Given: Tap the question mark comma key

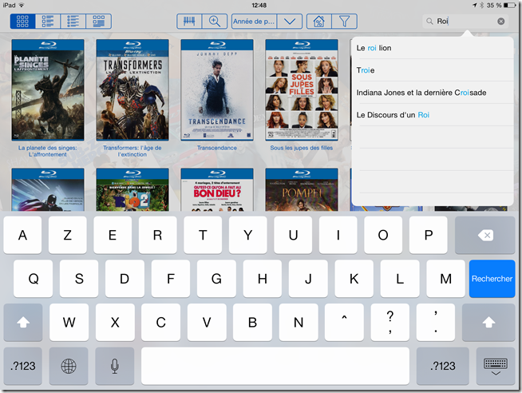Looking at the screenshot, I should [x=390, y=323].
